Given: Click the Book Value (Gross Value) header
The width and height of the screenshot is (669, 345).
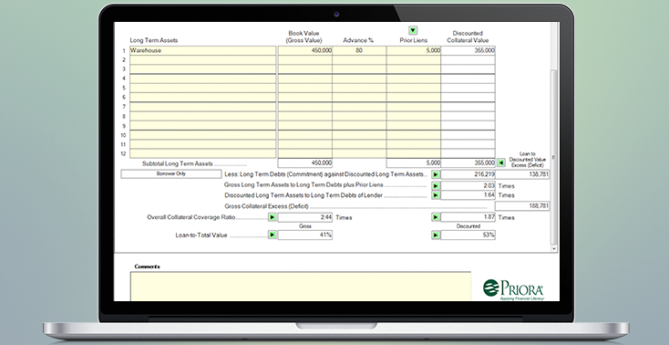Looking at the screenshot, I should coord(304,37).
